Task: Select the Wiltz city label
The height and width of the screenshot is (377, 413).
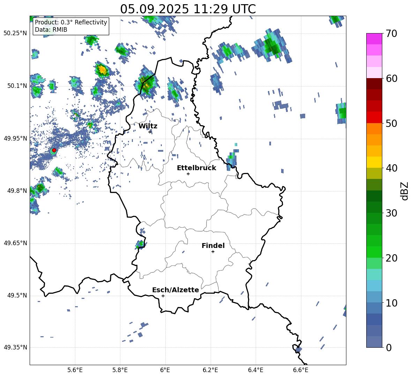Action: coord(148,126)
